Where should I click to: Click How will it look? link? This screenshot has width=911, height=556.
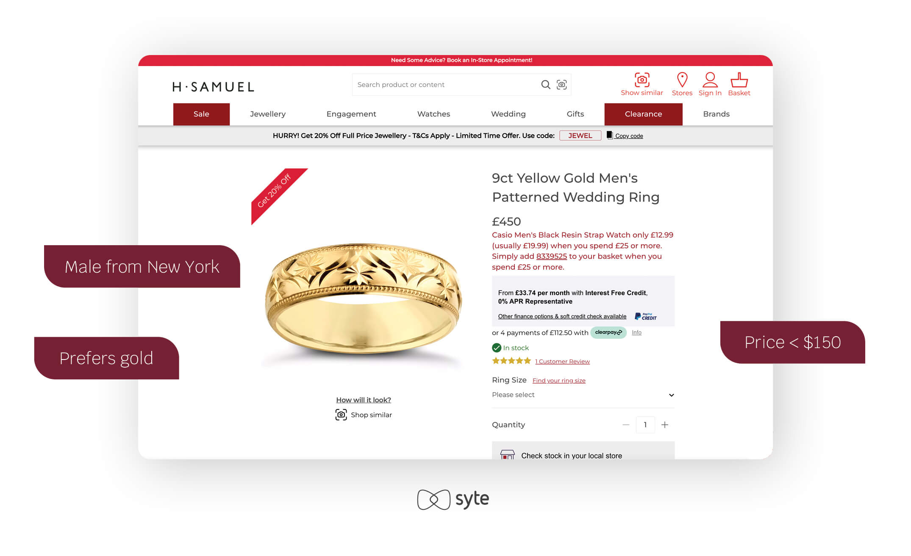(x=363, y=400)
